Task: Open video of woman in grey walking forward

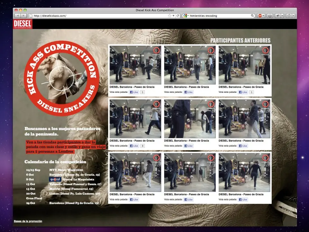Action: coord(190,65)
